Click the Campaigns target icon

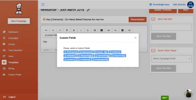point(4,38)
